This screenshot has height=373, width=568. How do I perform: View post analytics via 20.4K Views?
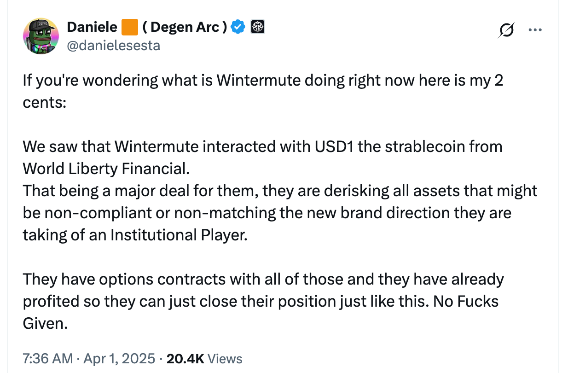[x=206, y=358]
